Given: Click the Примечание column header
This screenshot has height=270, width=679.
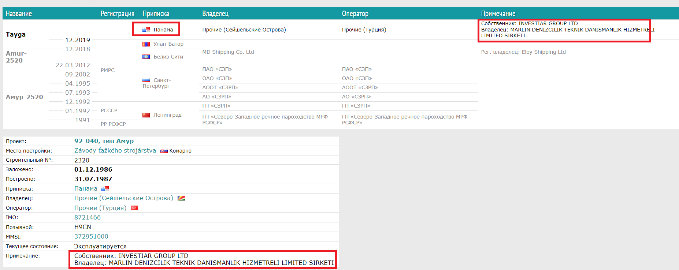Looking at the screenshot, I should tap(498, 14).
